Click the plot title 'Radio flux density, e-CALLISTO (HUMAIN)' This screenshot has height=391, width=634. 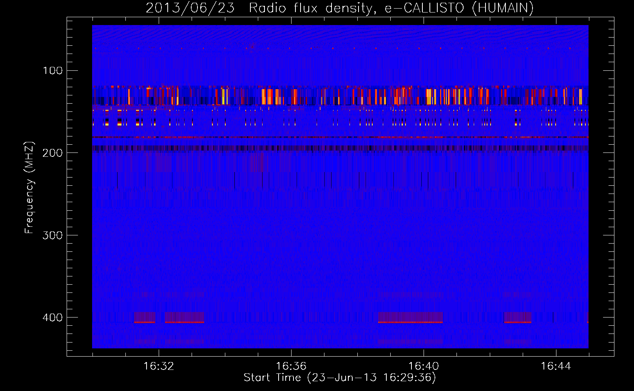(391, 8)
